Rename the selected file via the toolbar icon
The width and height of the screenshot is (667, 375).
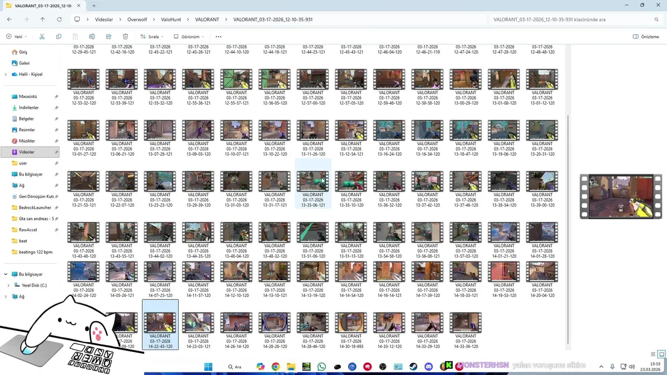pyautogui.click(x=92, y=36)
